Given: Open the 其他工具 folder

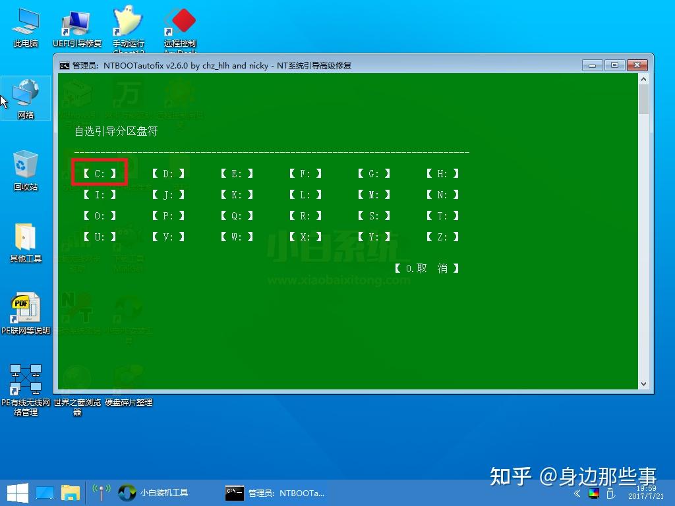Looking at the screenshot, I should [x=26, y=240].
